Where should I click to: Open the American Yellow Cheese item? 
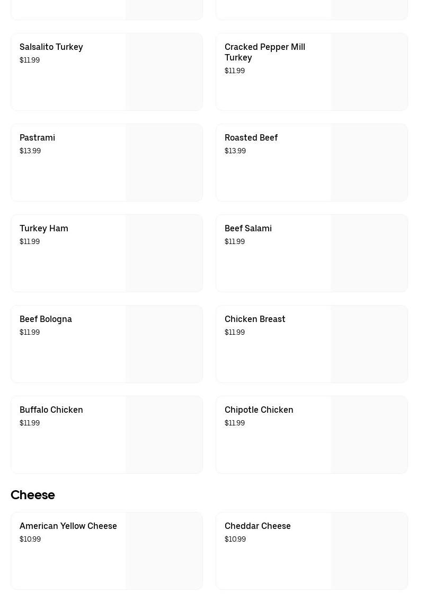pos(68,526)
